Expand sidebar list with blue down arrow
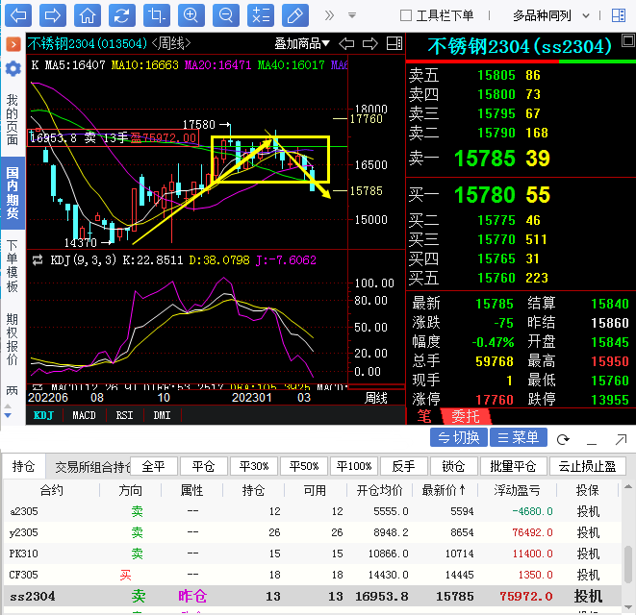 [x=8, y=415]
